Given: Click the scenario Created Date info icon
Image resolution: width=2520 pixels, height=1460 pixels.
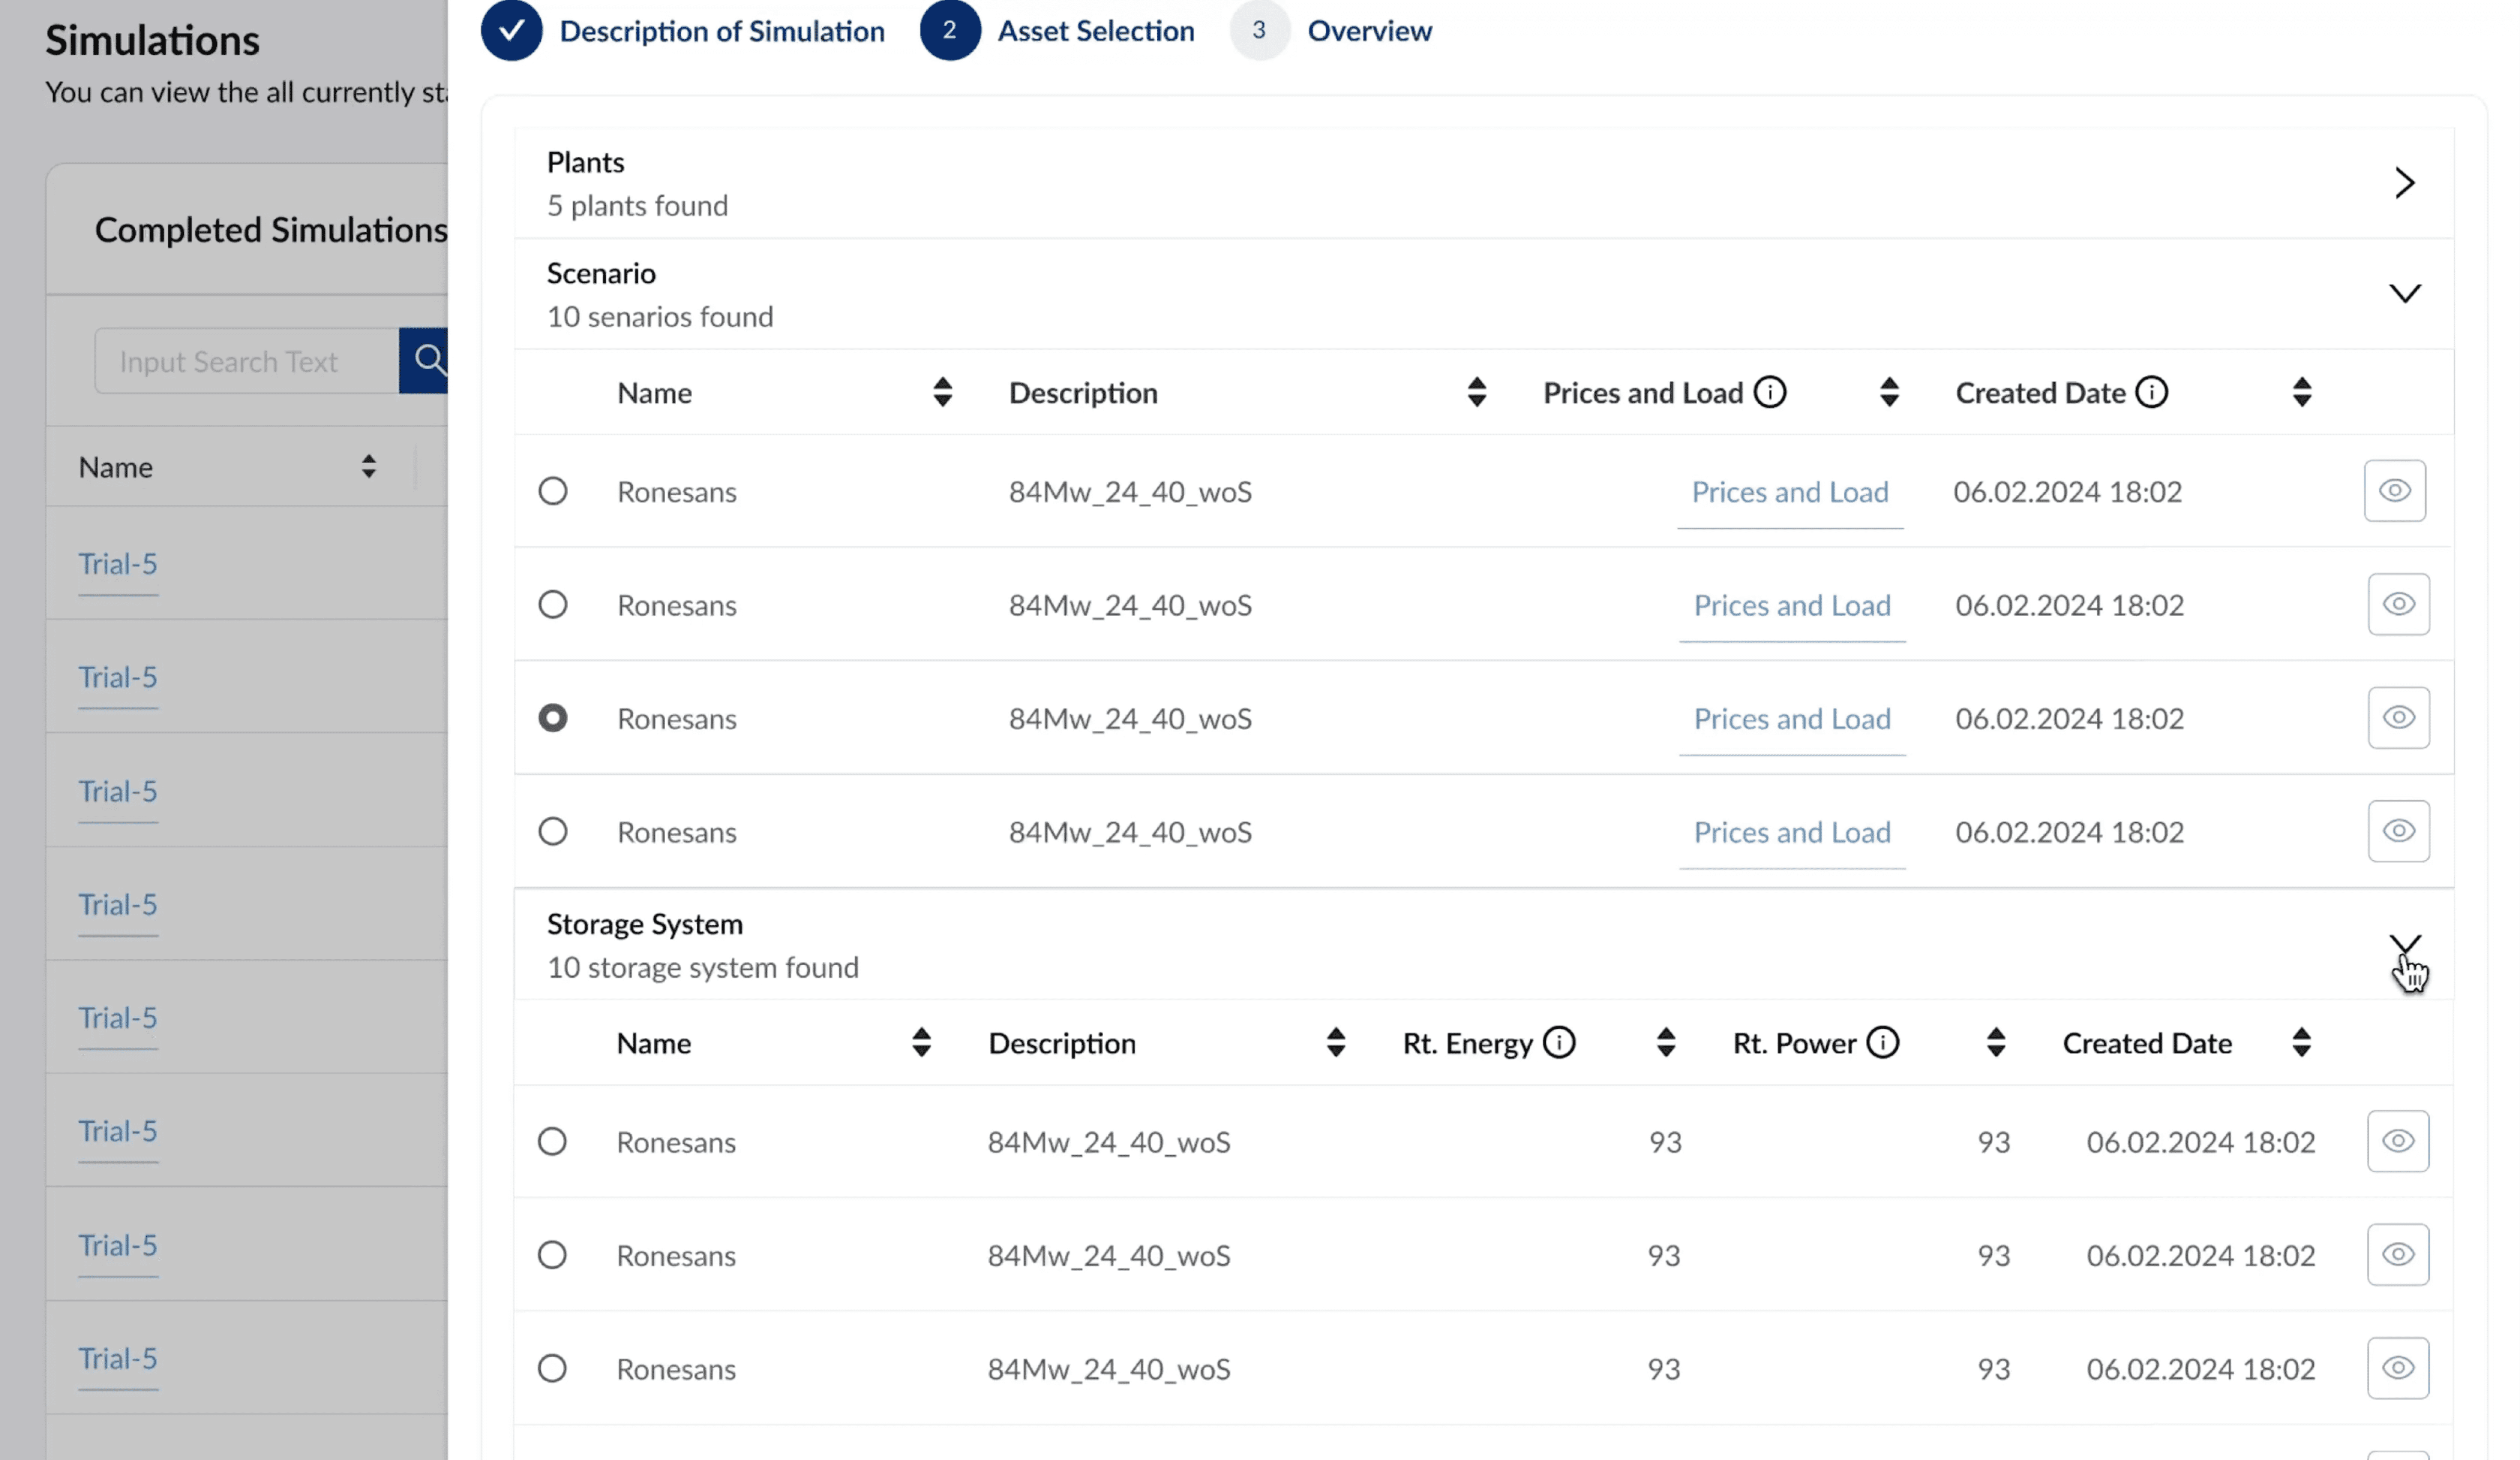Looking at the screenshot, I should [2151, 392].
